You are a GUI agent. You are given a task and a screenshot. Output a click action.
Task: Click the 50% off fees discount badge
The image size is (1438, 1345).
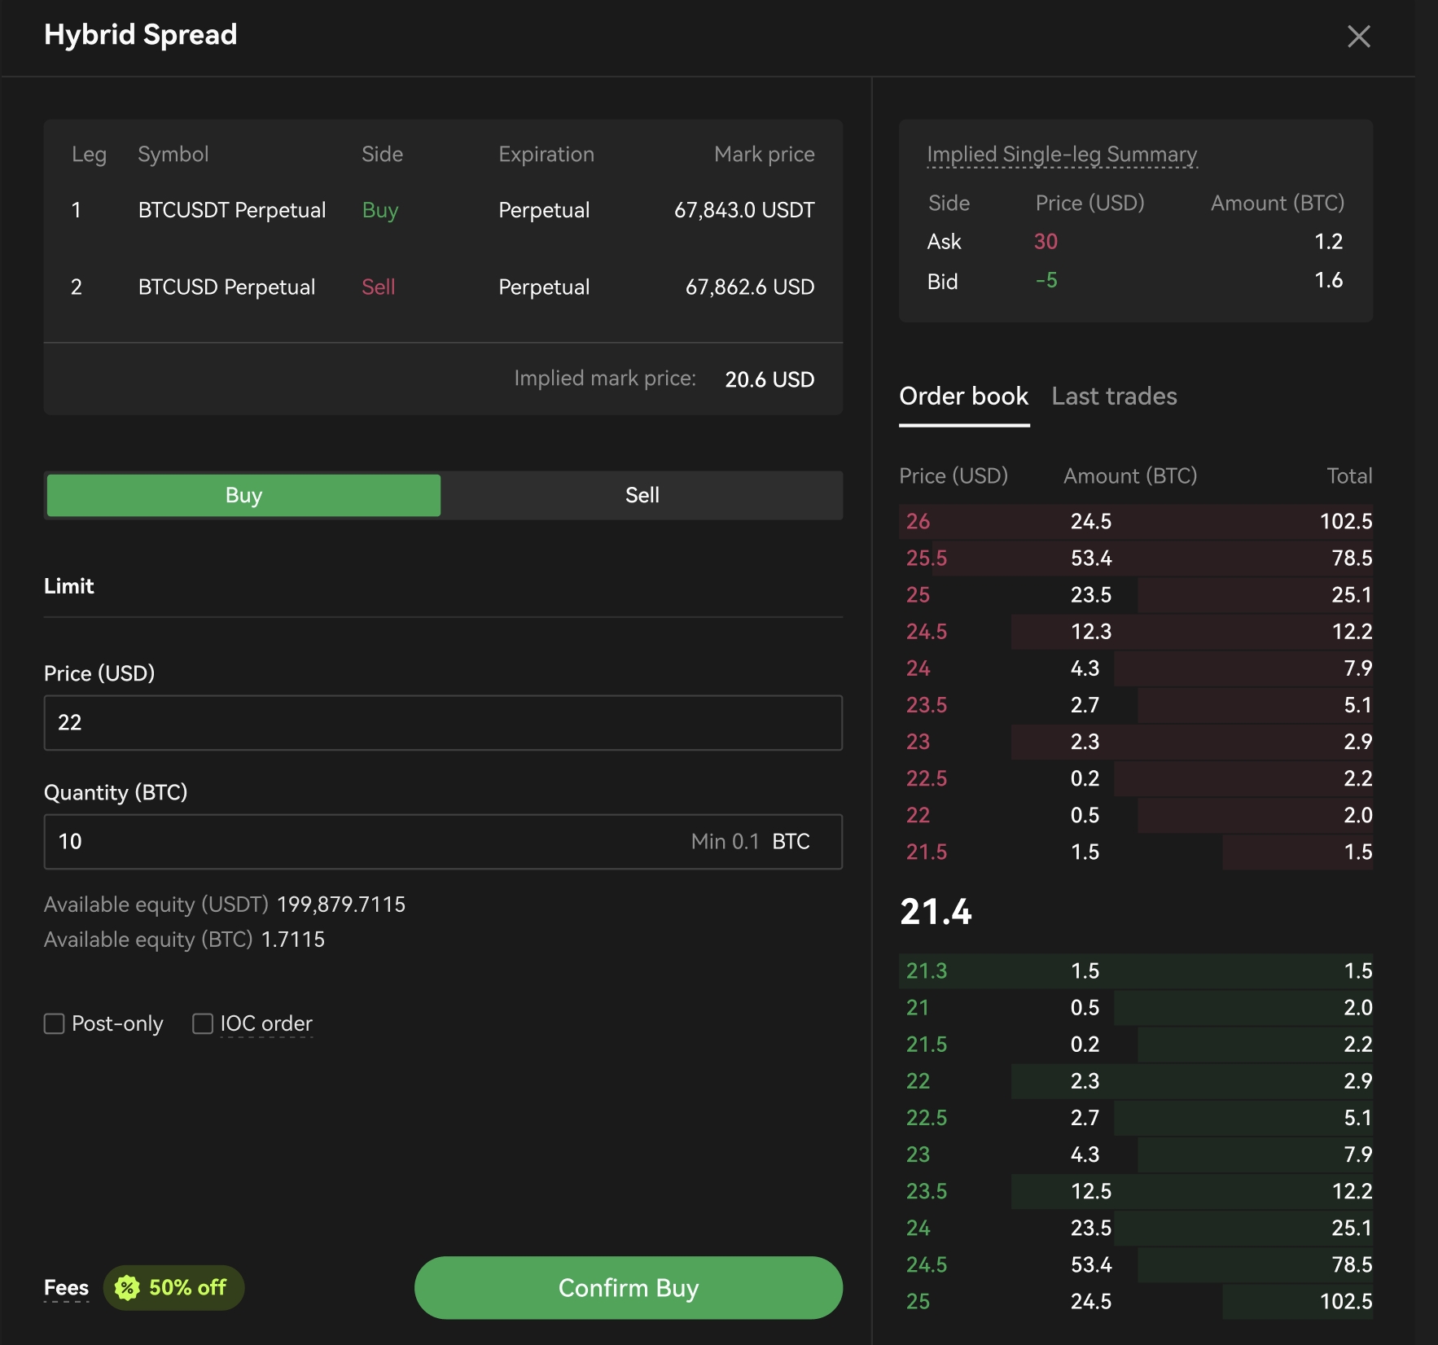click(173, 1287)
